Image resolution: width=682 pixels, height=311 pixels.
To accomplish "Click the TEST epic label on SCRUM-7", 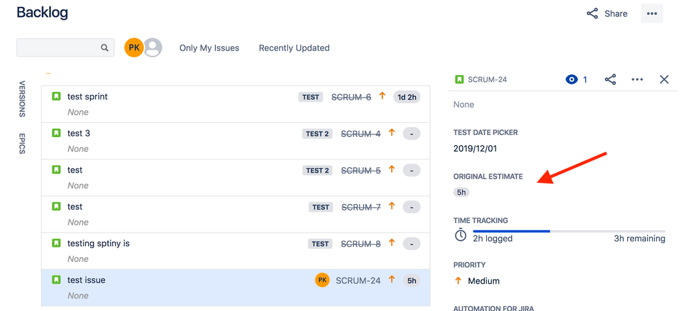I will (x=321, y=207).
